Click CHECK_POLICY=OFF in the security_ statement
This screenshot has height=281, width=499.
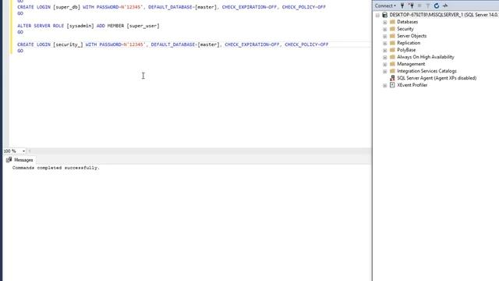pyautogui.click(x=306, y=44)
